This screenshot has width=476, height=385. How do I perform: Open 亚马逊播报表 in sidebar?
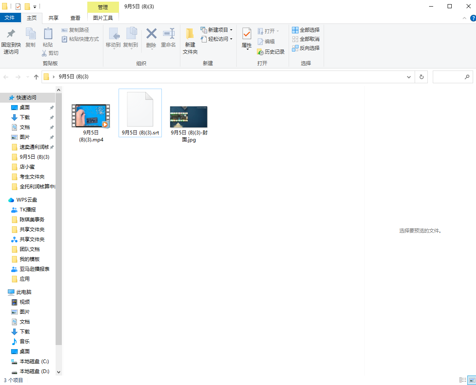click(x=34, y=269)
